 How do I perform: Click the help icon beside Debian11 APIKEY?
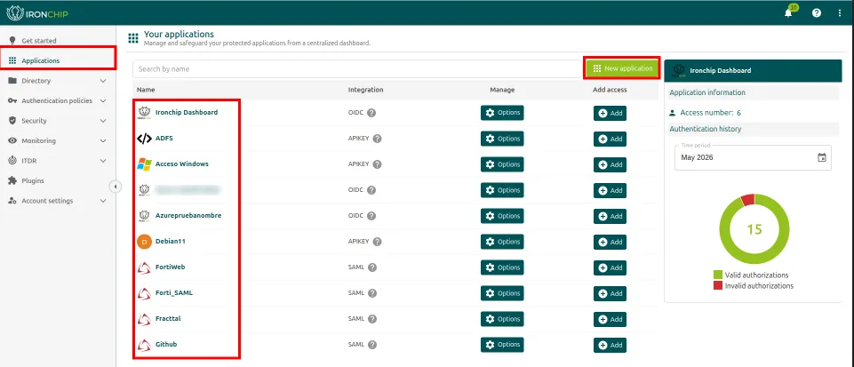pyautogui.click(x=377, y=241)
